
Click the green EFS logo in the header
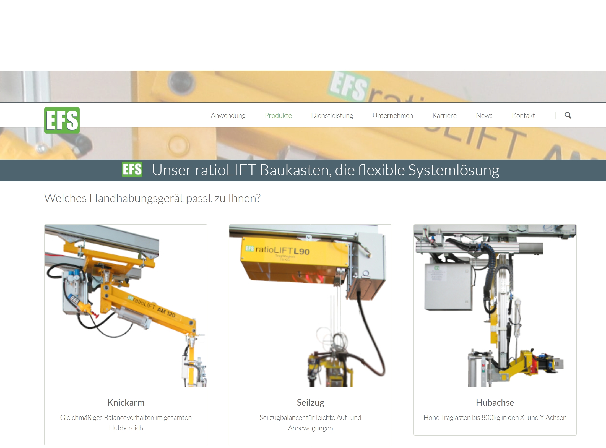click(62, 120)
